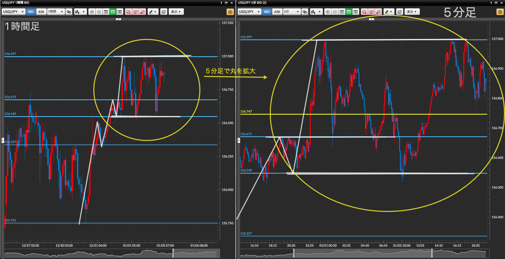Screen dimensions: 505x259
Task: Click the left-edge panel expander on the 5-minute chart
Action: point(239,140)
